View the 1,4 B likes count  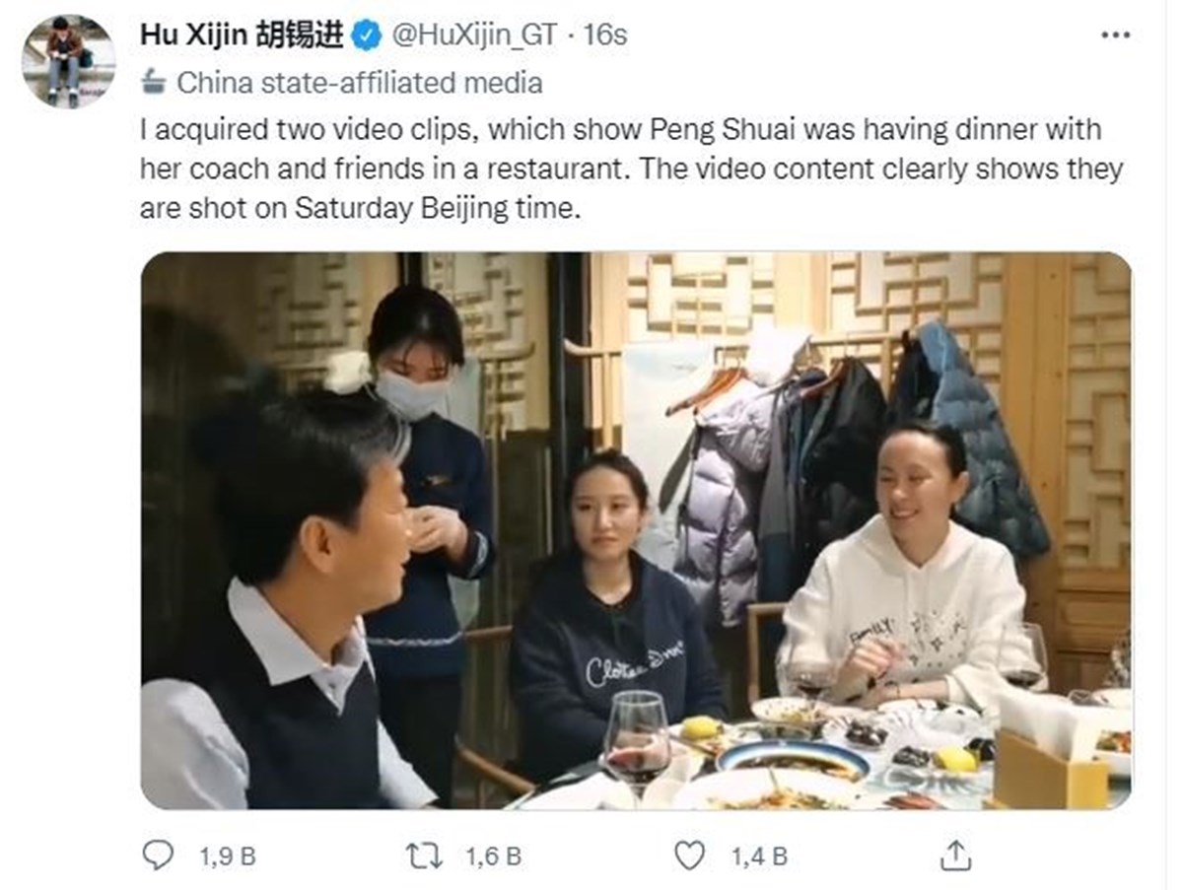pos(759,856)
